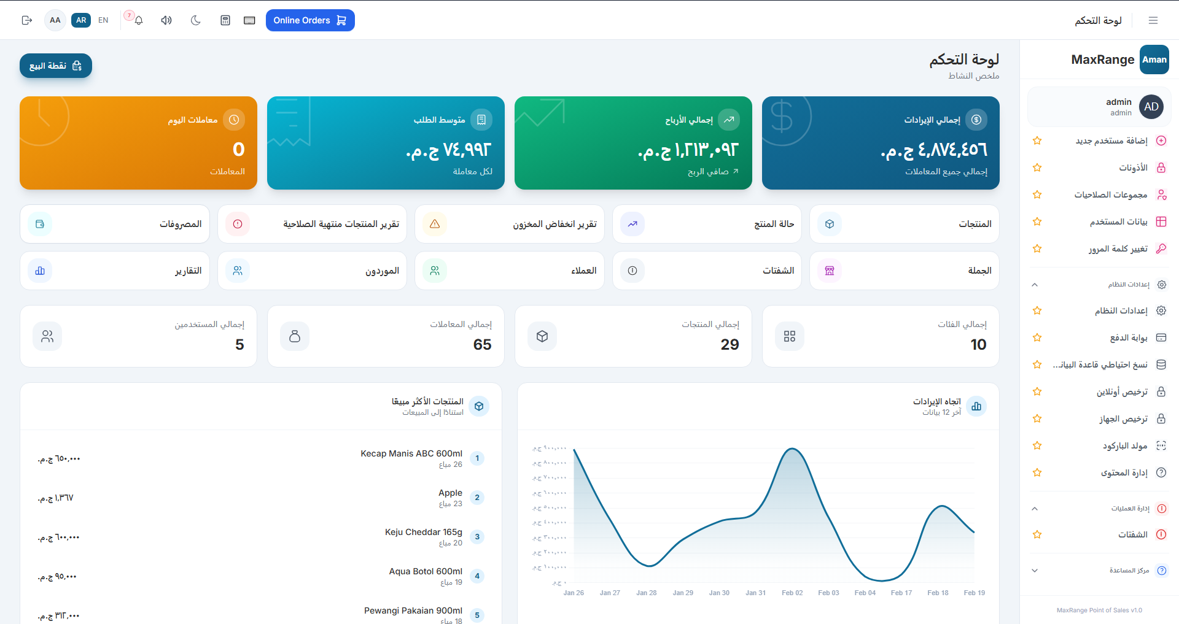Viewport: 1179px width, 624px height.
Task: Click the Online Orders button
Action: click(310, 20)
